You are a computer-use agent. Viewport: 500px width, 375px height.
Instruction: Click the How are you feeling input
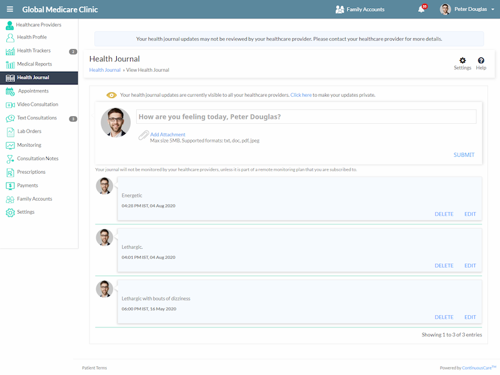point(306,117)
